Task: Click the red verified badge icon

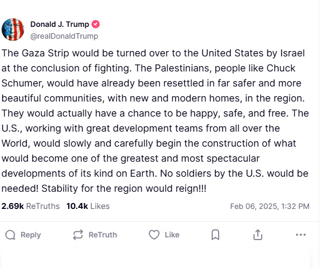Action: click(96, 24)
